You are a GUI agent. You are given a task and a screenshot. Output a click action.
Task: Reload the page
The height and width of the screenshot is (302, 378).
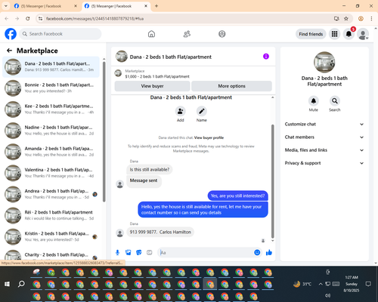28,19
